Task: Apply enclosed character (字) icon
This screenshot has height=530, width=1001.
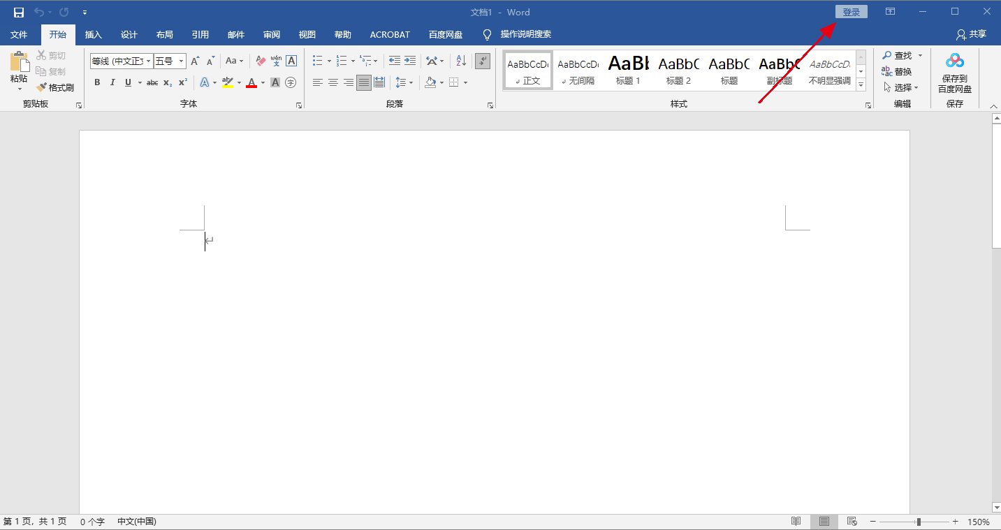Action: point(291,82)
